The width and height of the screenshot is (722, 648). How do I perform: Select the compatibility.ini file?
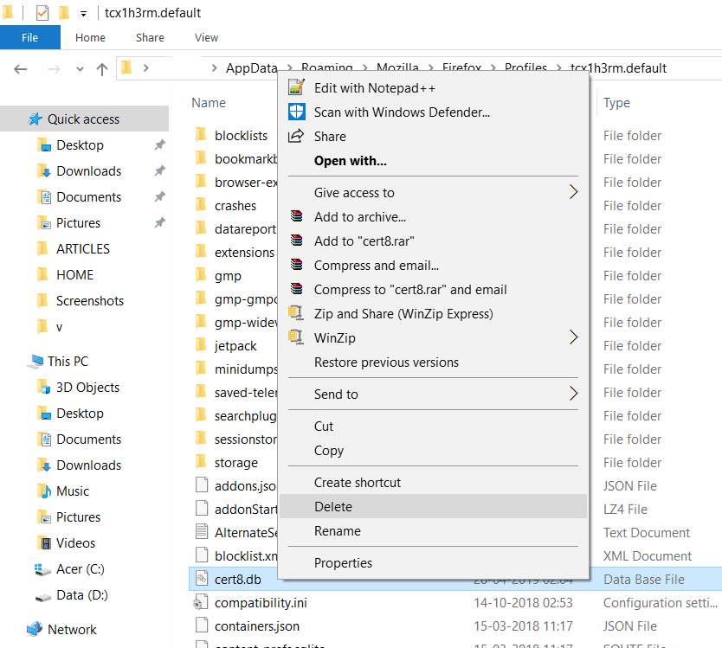(x=261, y=602)
